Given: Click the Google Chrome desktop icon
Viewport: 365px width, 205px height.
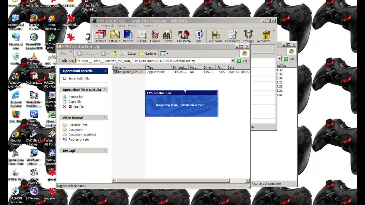Looking at the screenshot, I should coord(16,138).
